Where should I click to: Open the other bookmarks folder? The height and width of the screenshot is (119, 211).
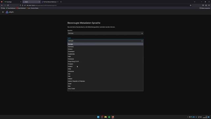tap(205, 8)
